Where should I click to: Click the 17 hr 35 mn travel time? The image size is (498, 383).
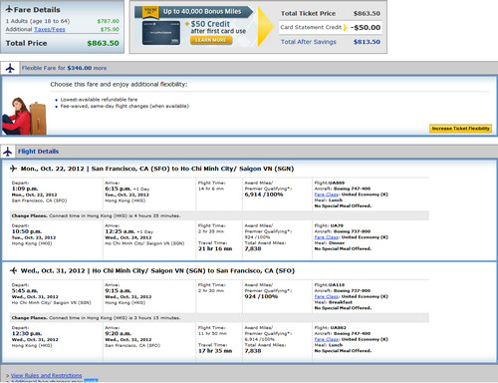215,351
